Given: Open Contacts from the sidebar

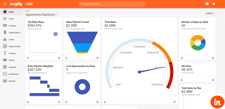Looking at the screenshot, I should coord(12,26).
